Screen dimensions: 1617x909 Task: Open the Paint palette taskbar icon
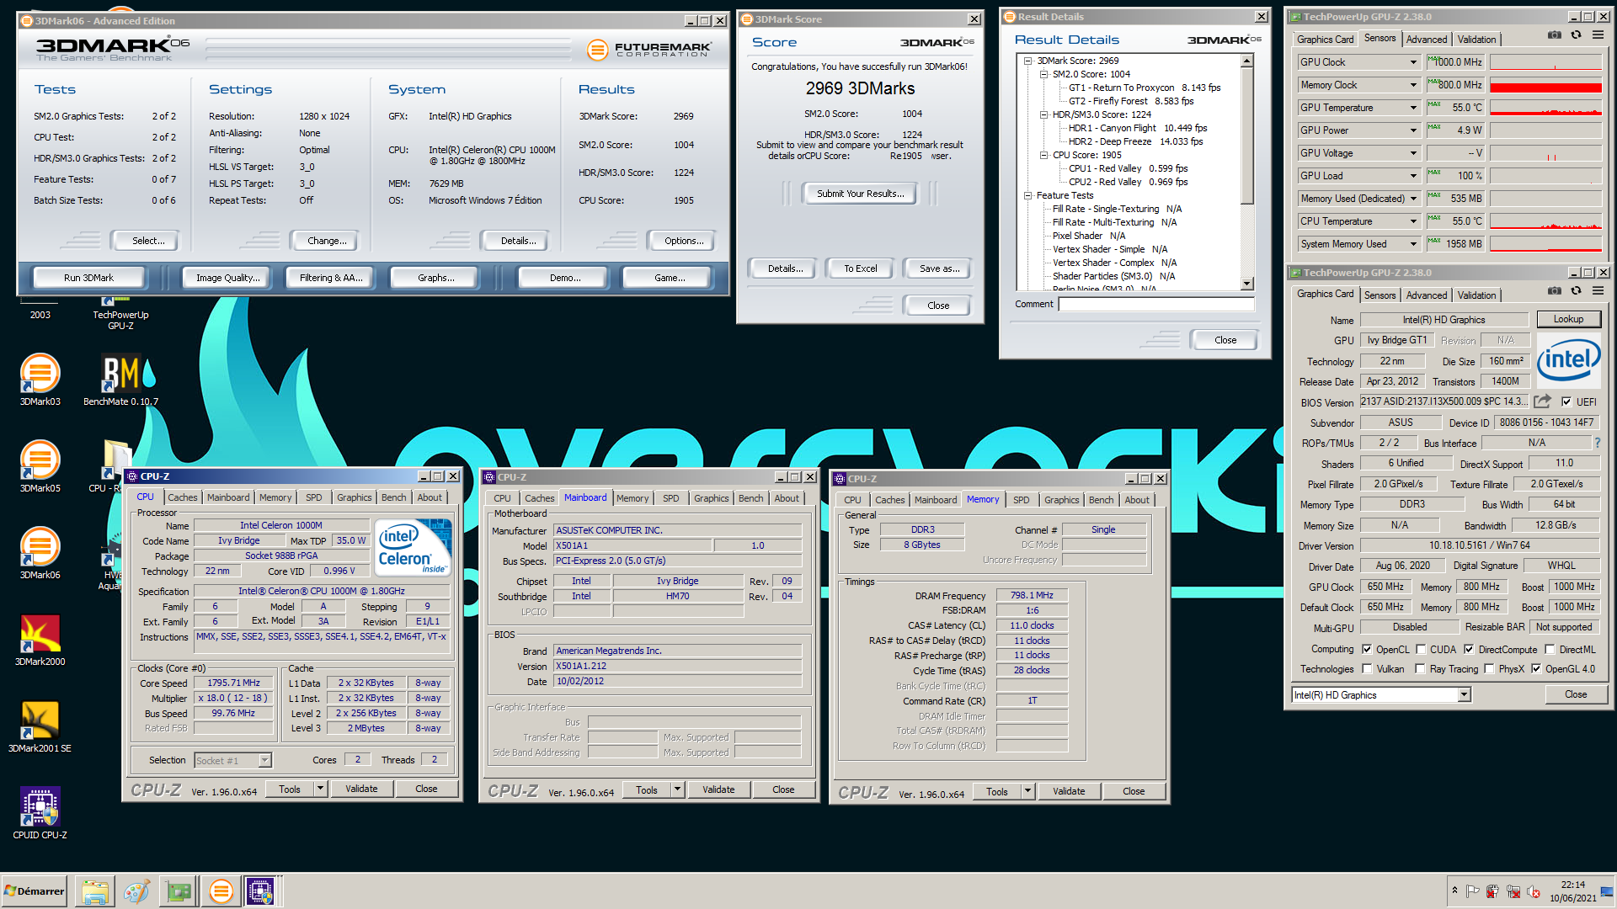136,891
